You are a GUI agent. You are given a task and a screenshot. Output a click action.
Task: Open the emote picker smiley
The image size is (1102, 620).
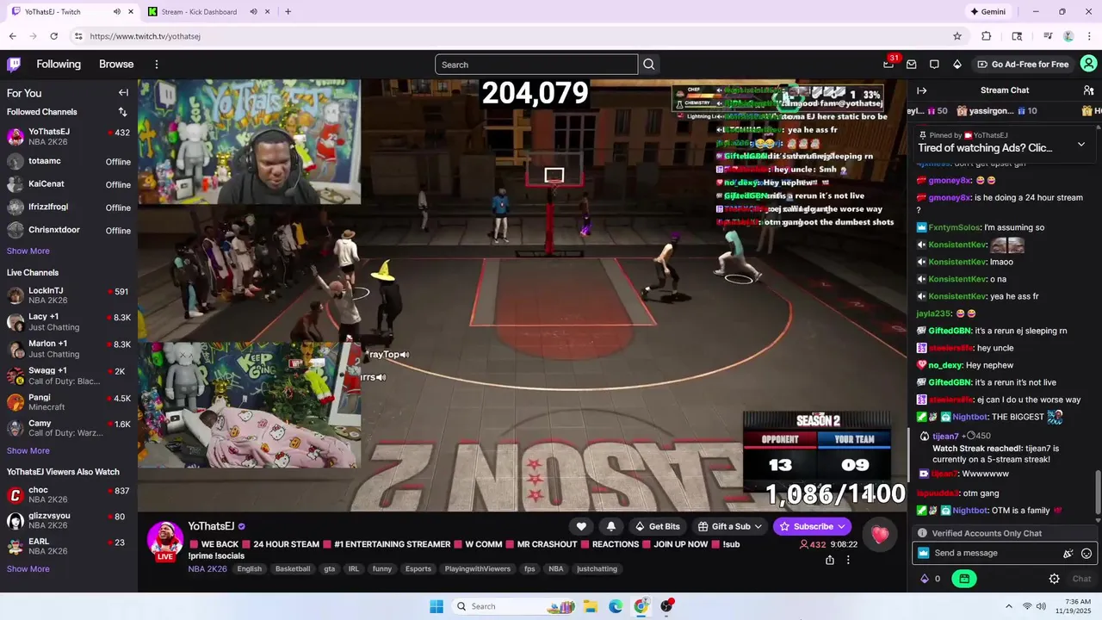point(1087,554)
